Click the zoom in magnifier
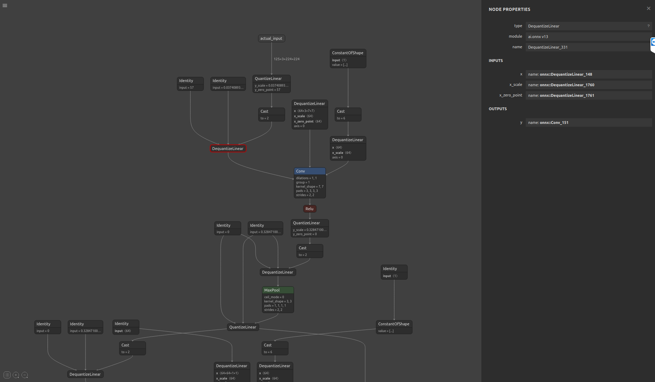This screenshot has height=382, width=655. [x=16, y=375]
